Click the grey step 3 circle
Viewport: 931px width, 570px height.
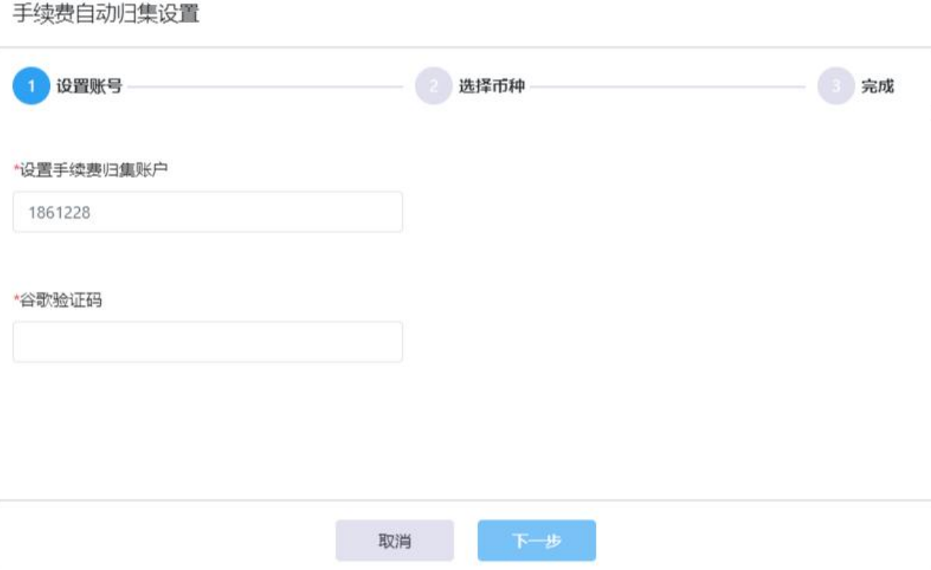click(x=836, y=87)
